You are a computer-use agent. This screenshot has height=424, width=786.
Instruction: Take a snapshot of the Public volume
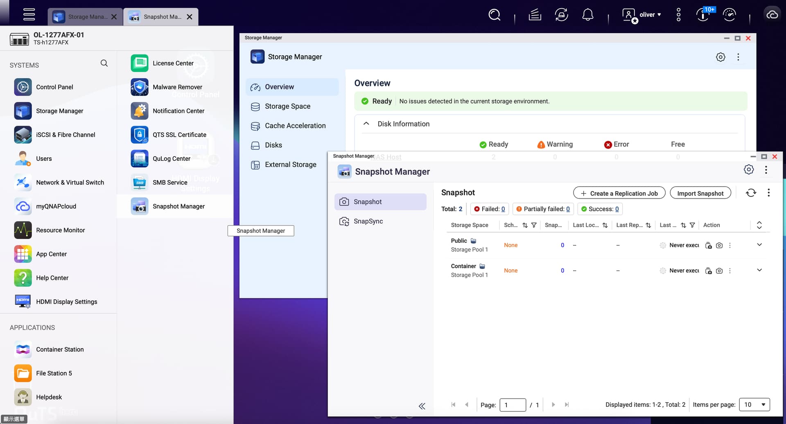click(x=719, y=246)
